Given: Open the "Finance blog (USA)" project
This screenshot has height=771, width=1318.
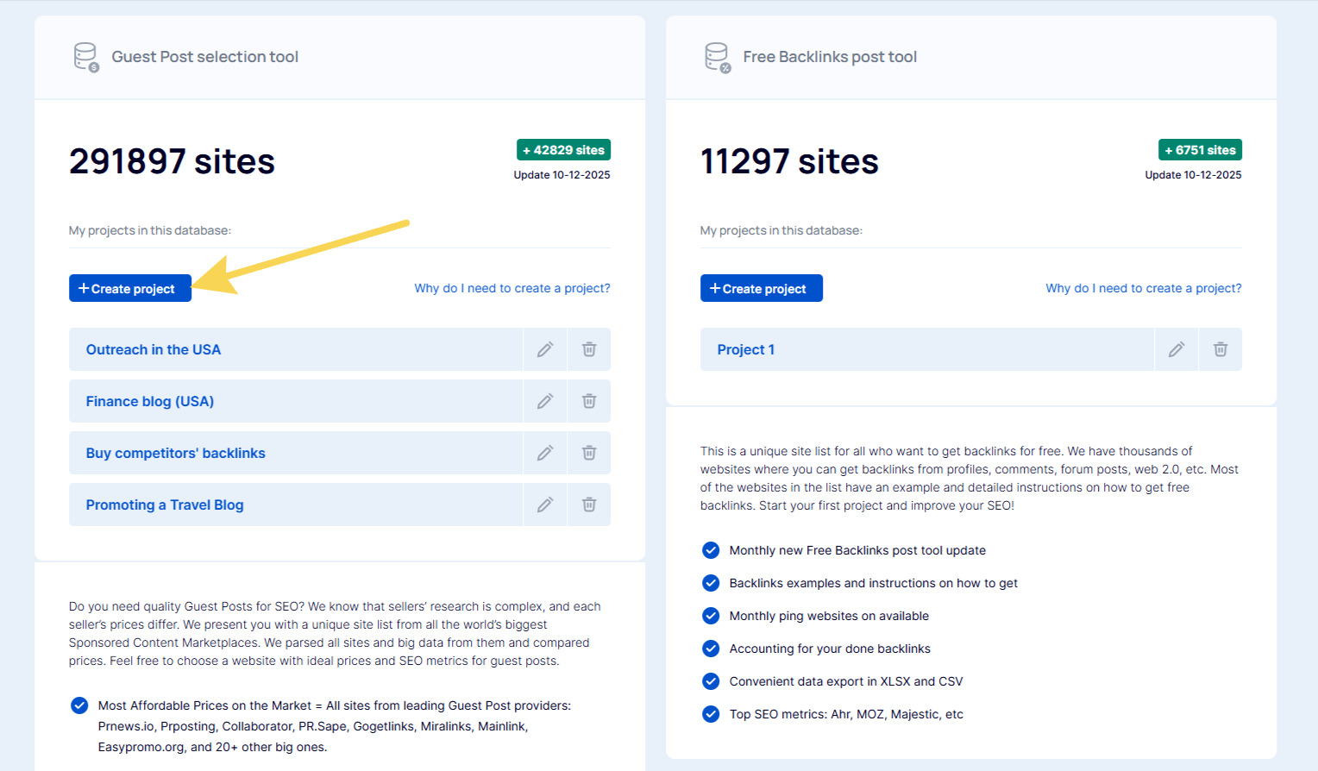Looking at the screenshot, I should pos(149,401).
